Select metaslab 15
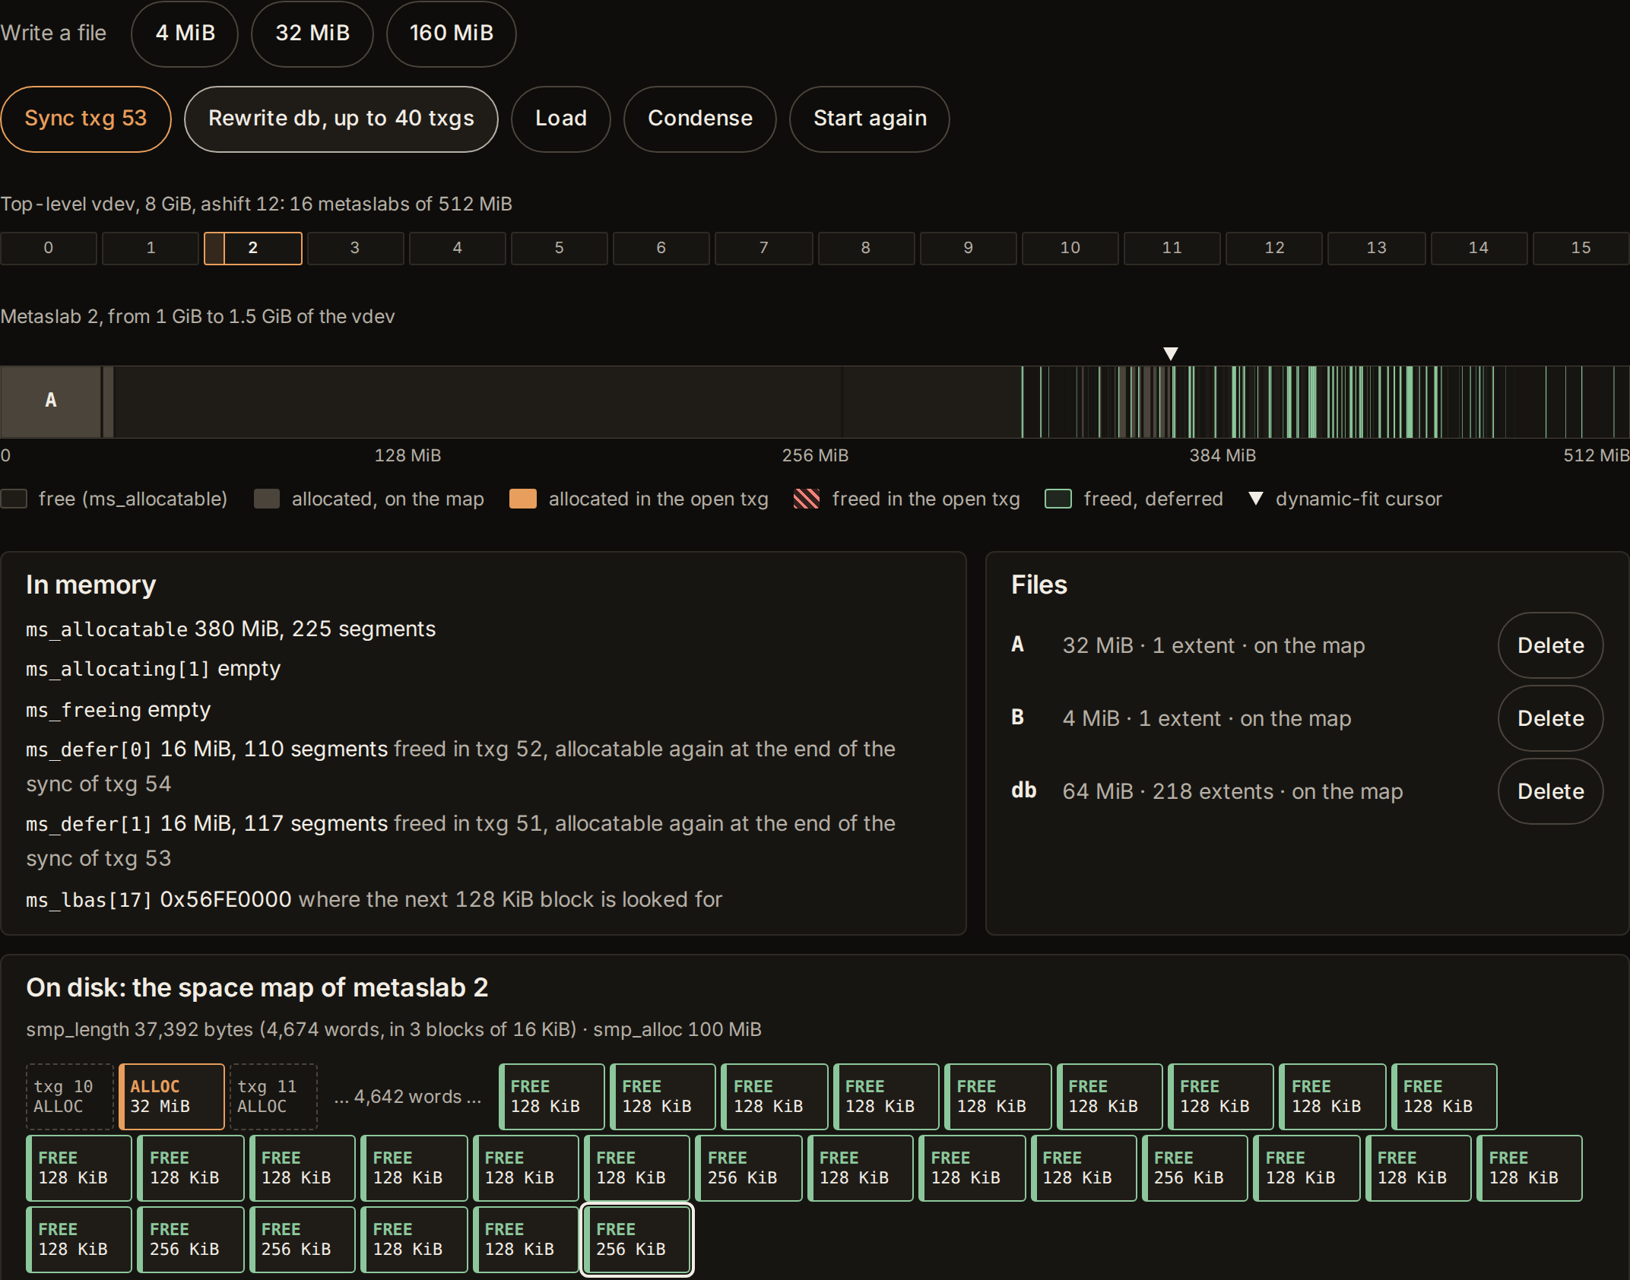This screenshot has height=1280, width=1630. 1581,248
